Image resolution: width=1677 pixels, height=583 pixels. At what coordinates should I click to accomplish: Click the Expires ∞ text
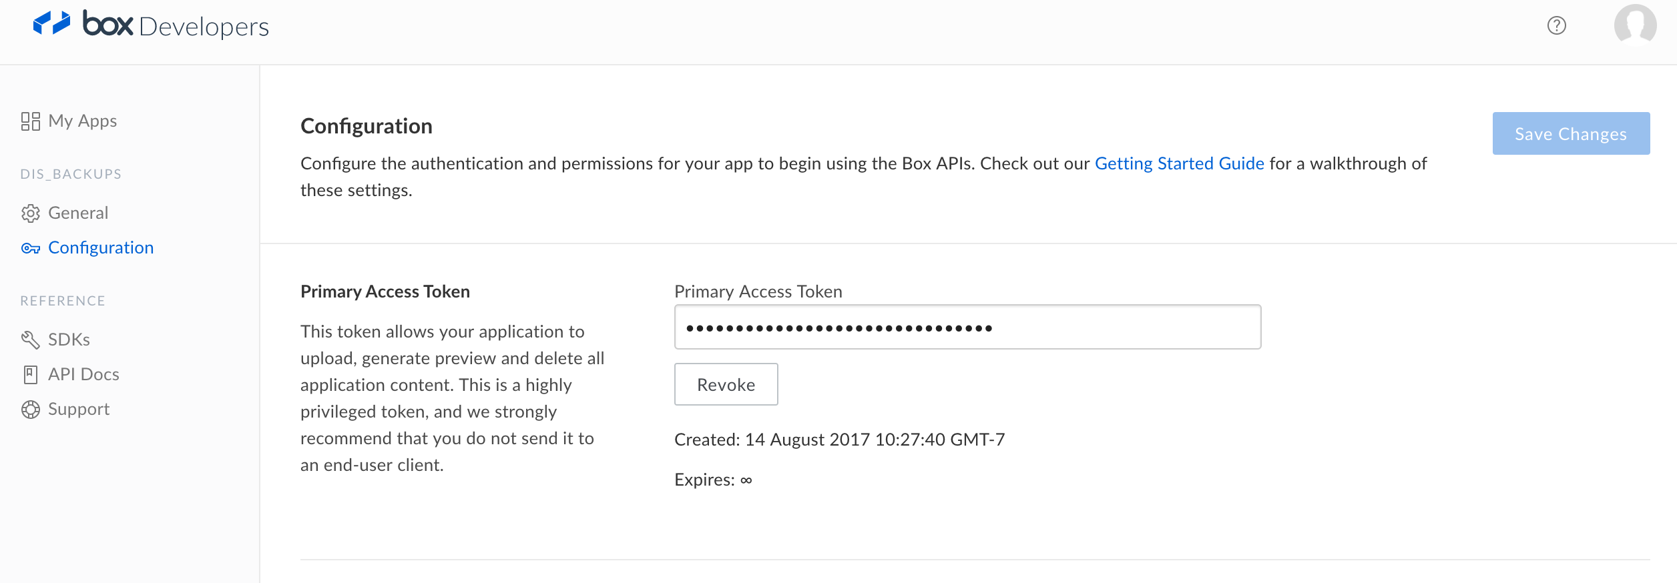(713, 480)
